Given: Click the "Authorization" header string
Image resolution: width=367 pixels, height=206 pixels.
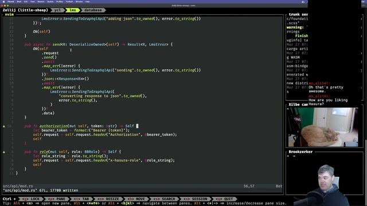Looking at the screenshot, I should 124,134.
